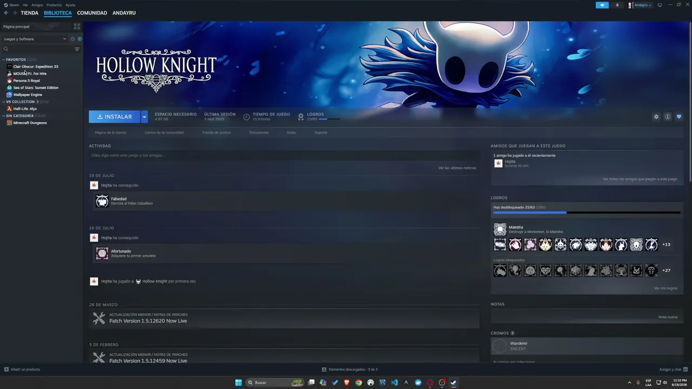Show Hollow Knight game info icon
The height and width of the screenshot is (389, 692).
click(668, 117)
